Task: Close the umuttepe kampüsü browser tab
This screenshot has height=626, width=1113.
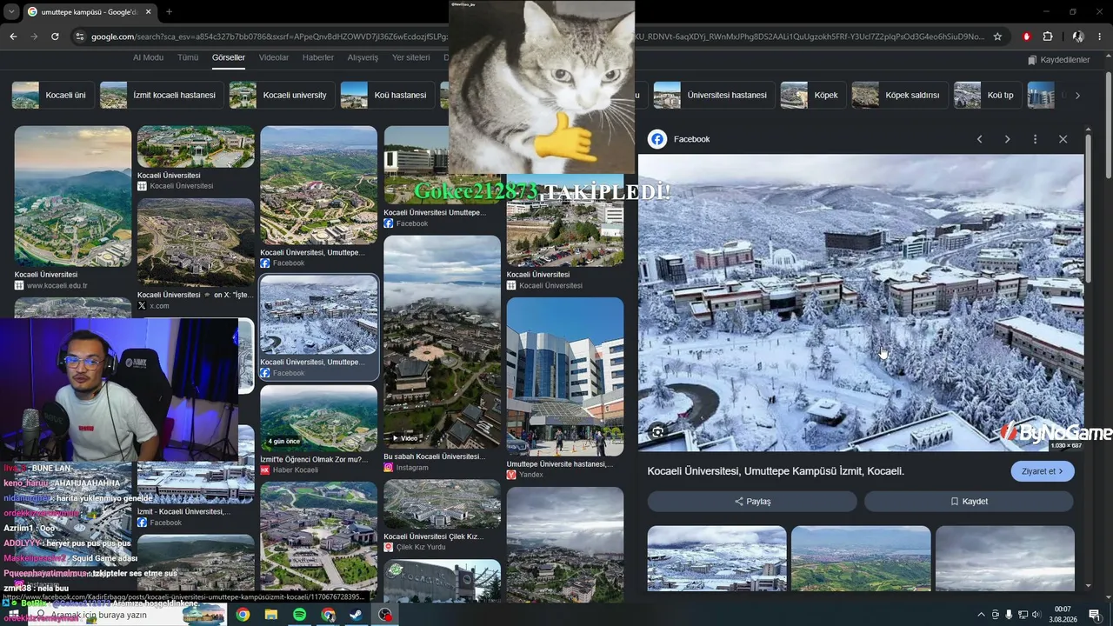Action: click(148, 11)
